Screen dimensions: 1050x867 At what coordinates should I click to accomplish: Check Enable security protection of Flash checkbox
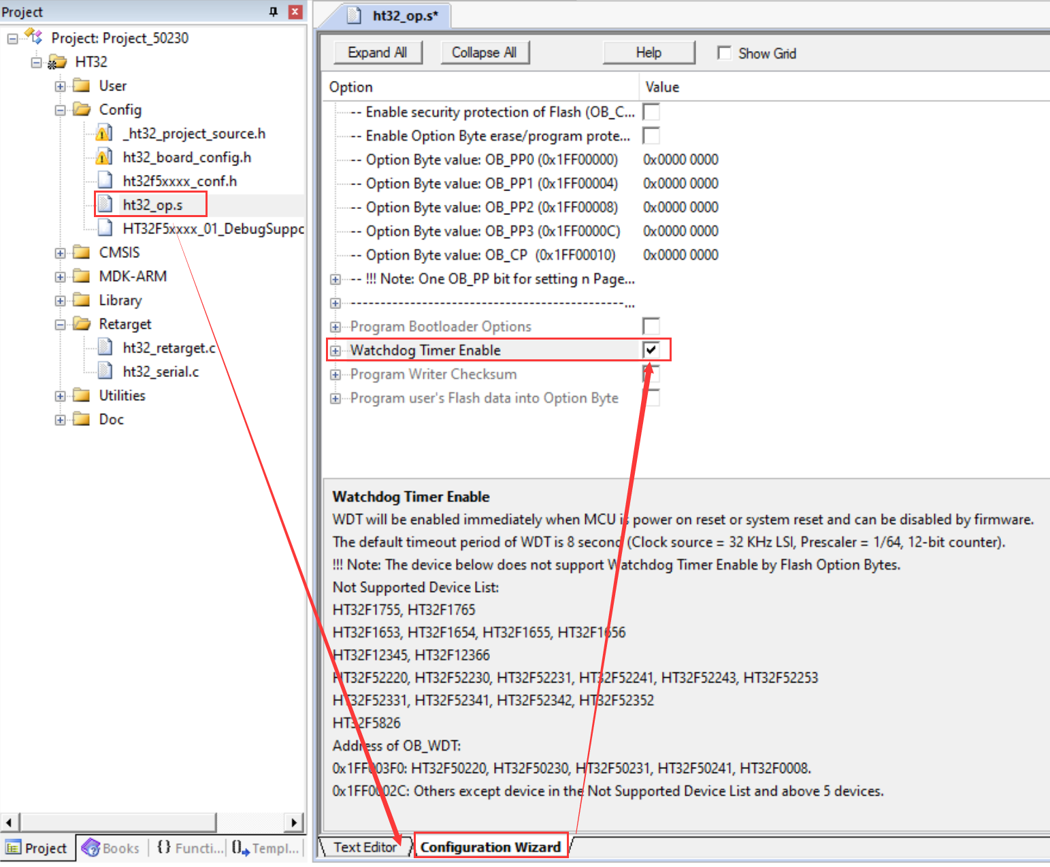651,112
